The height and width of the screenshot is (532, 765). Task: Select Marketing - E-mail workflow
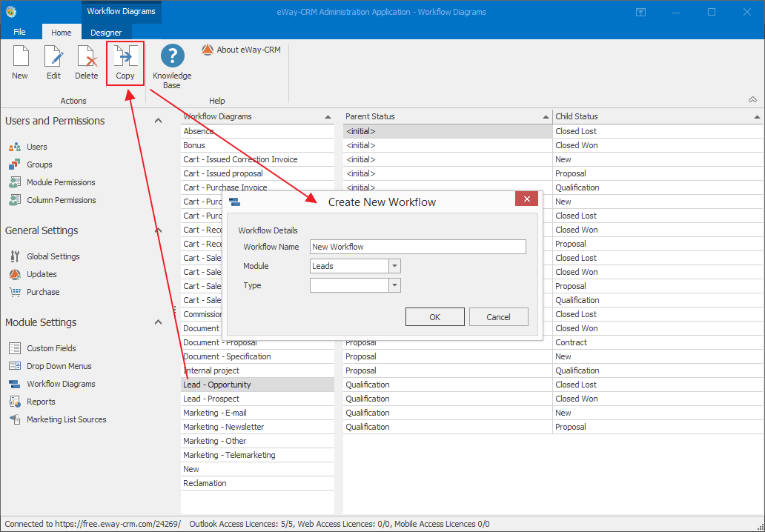click(x=258, y=413)
